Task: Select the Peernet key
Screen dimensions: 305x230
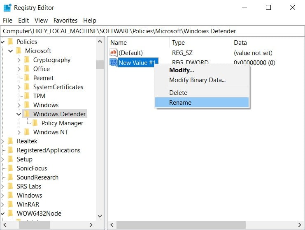Action: 43,78
